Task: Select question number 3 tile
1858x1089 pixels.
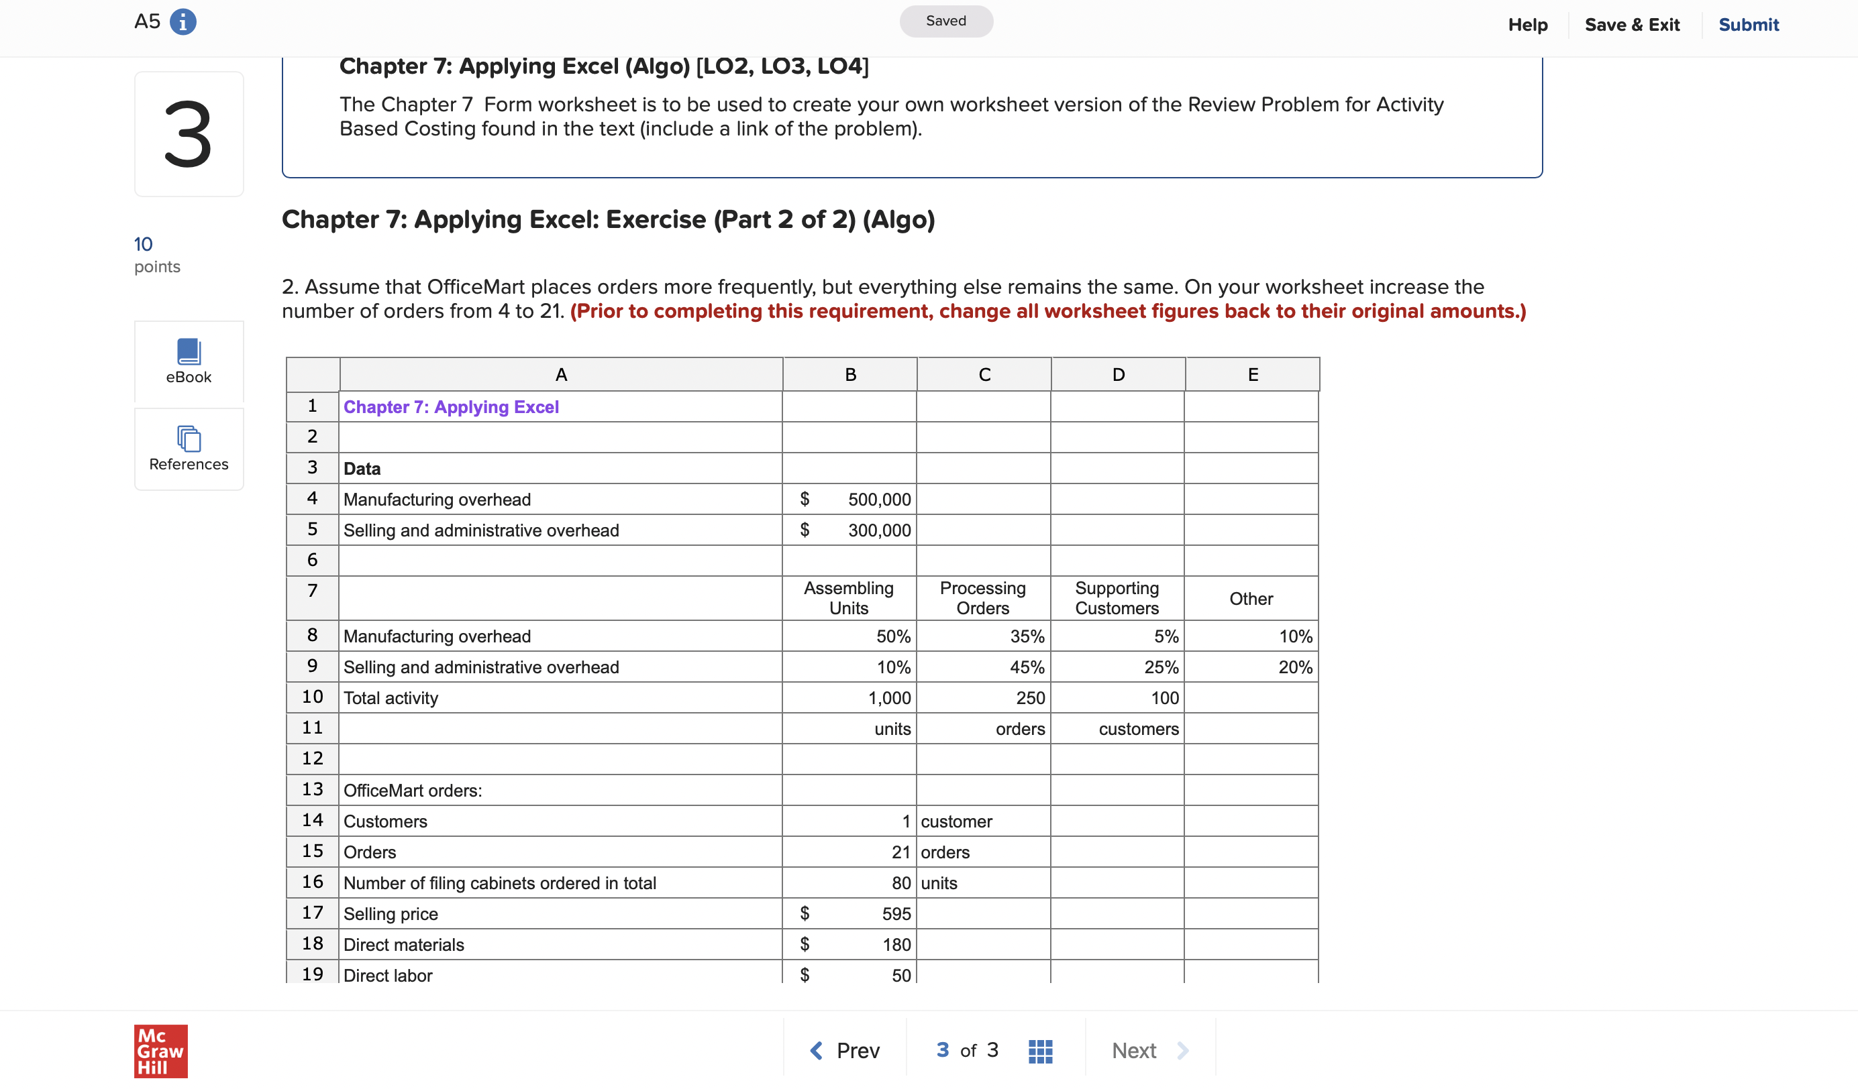Action: (x=189, y=133)
